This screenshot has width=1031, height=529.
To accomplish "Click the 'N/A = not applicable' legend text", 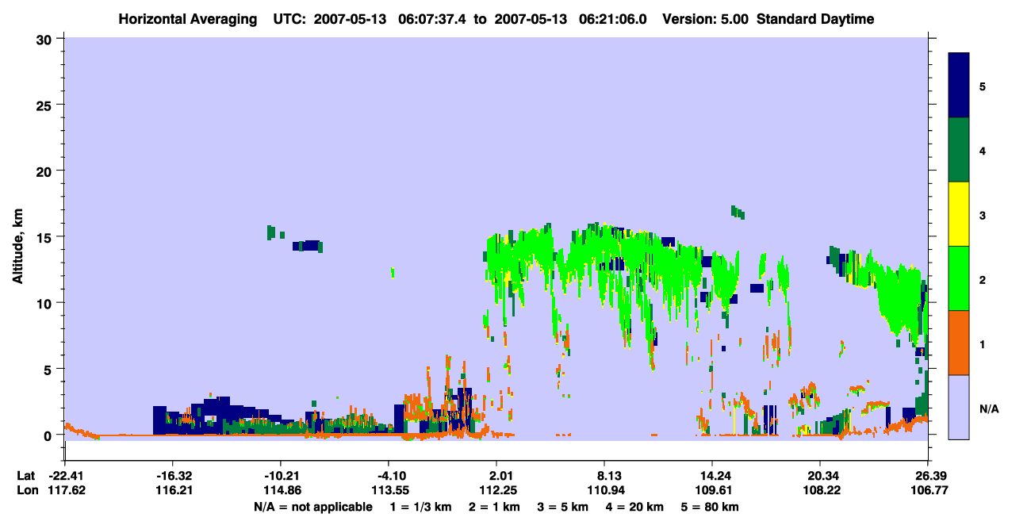I will (x=312, y=507).
